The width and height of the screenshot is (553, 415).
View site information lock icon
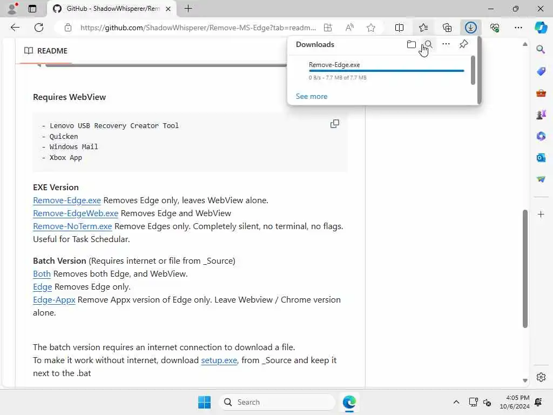coord(68,28)
